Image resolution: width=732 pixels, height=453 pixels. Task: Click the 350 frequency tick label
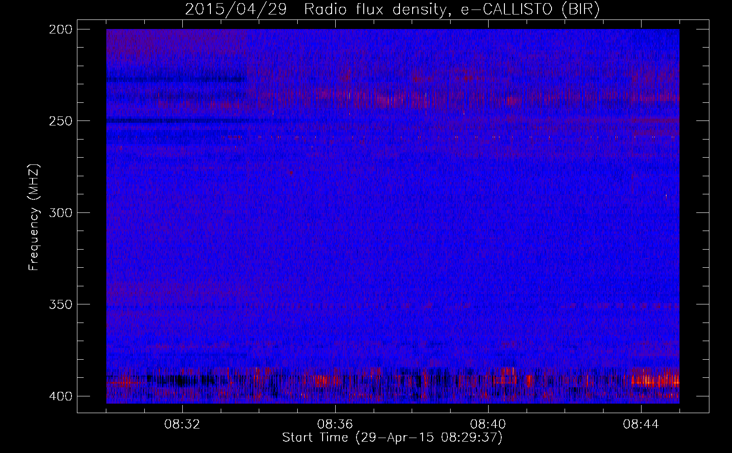[x=60, y=304]
